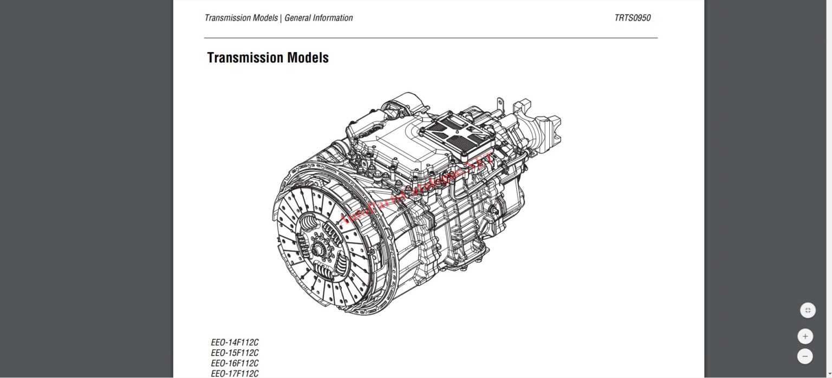Select the EEO-17F112C model text

(x=235, y=373)
